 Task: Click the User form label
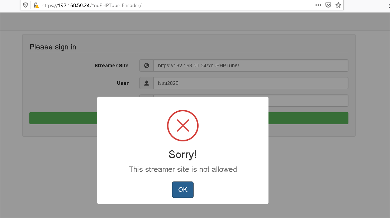pos(123,83)
